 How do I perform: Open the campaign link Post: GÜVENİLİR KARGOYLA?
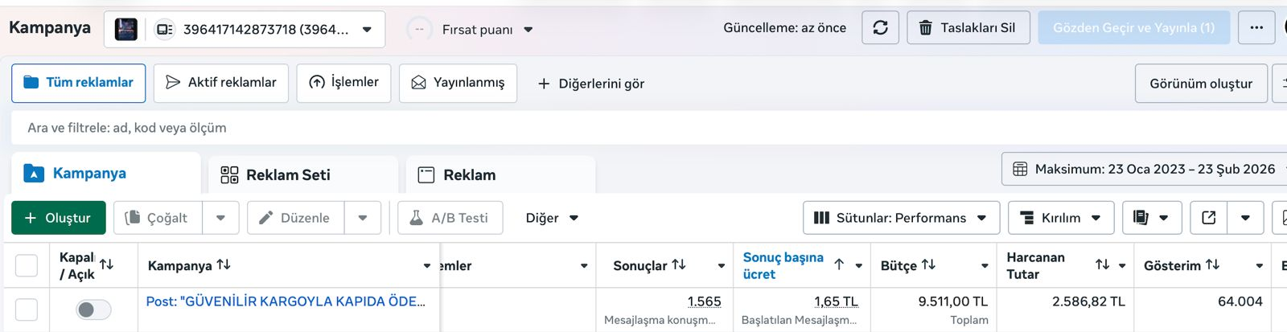click(x=286, y=301)
